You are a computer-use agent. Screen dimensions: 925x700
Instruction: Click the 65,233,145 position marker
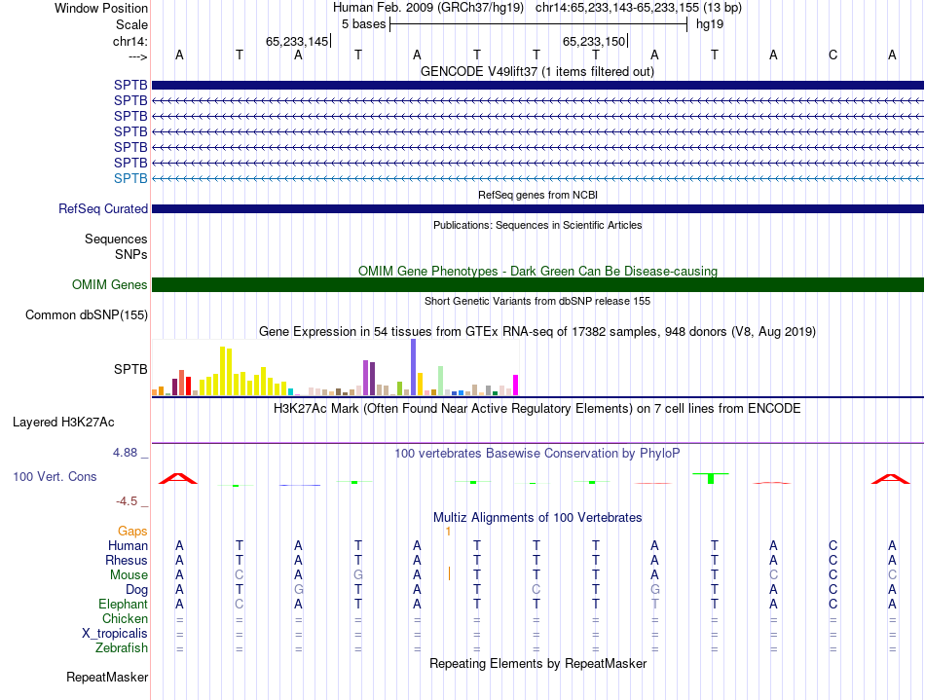[x=297, y=41]
